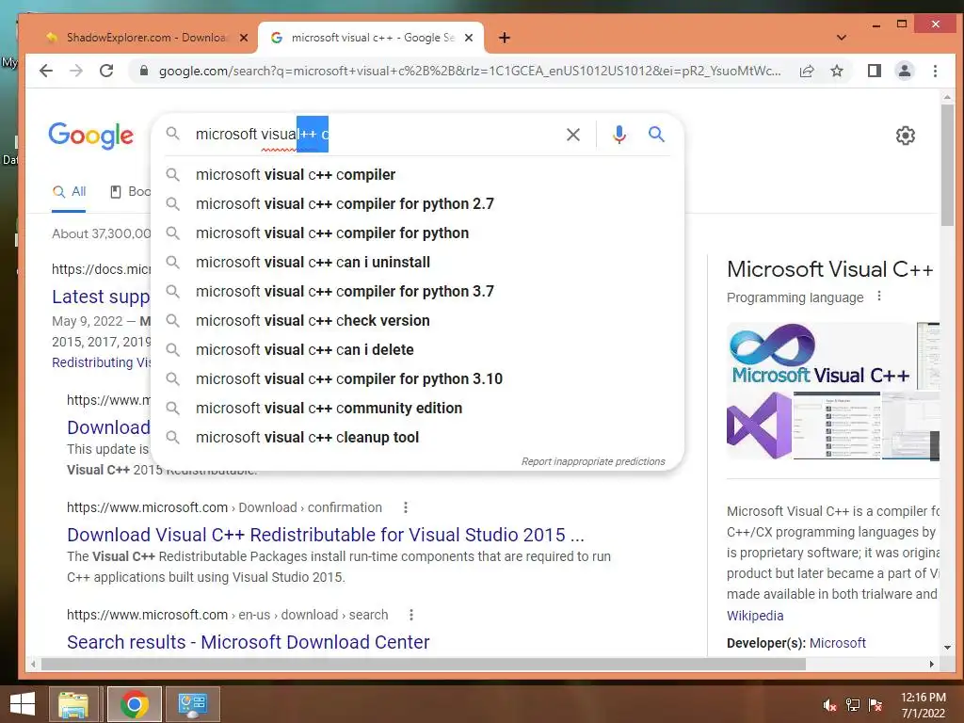The width and height of the screenshot is (964, 723).
Task: Open Search results - Microsoft Download Center
Action: click(x=249, y=642)
